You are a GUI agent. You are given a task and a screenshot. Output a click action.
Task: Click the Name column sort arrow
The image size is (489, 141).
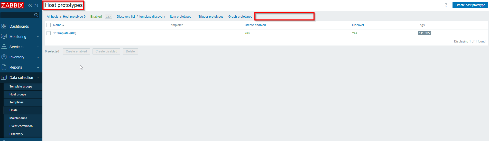[x=63, y=25]
